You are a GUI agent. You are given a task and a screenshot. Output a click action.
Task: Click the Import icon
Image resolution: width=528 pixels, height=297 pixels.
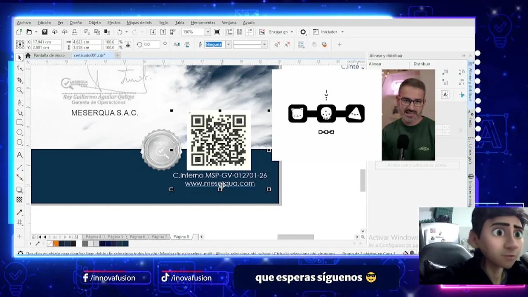tap(153, 32)
